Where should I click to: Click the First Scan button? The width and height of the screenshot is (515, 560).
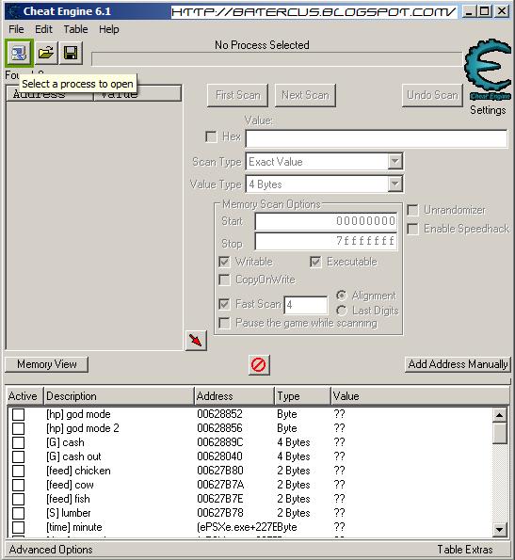coord(237,95)
